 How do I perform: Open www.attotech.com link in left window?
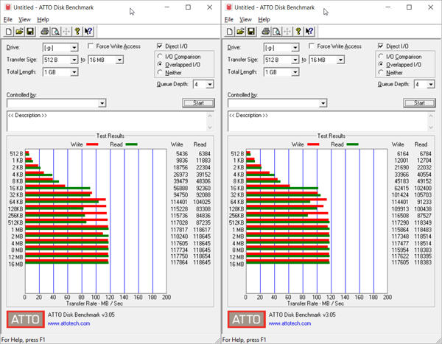(x=69, y=323)
